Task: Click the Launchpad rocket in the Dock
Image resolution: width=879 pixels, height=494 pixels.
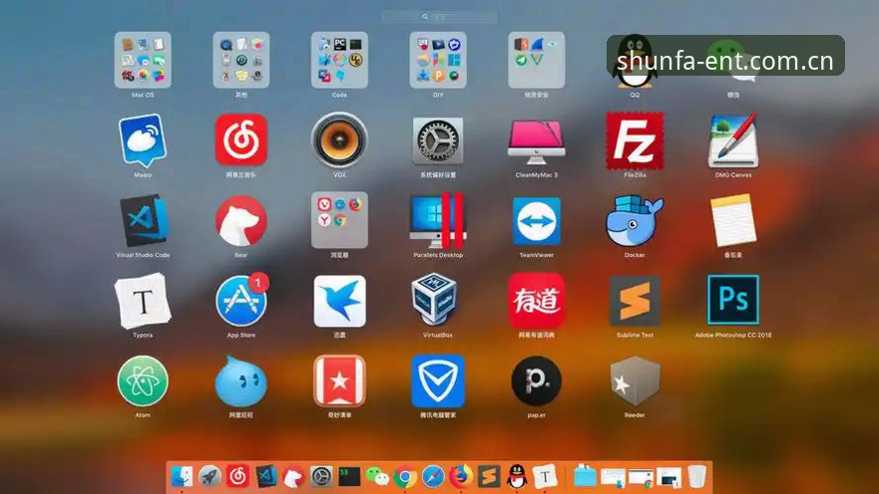Action: click(210, 477)
